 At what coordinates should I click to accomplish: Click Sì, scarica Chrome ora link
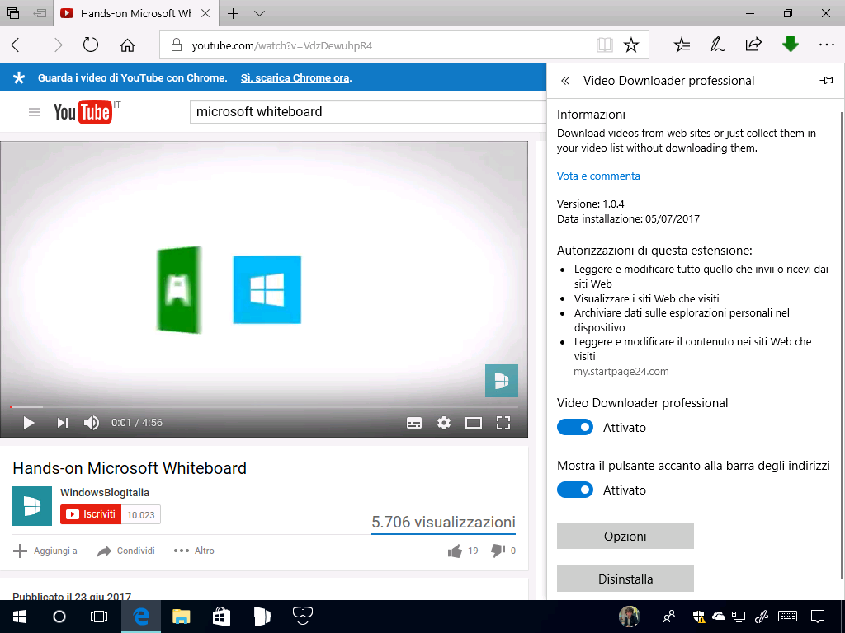(295, 78)
